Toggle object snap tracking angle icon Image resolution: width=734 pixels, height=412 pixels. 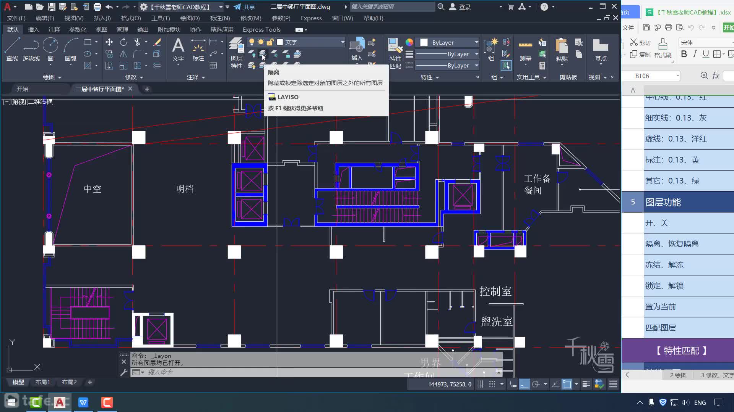coord(555,384)
